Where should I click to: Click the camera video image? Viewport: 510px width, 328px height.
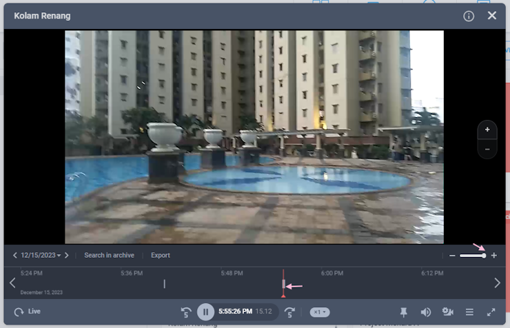pyautogui.click(x=254, y=137)
